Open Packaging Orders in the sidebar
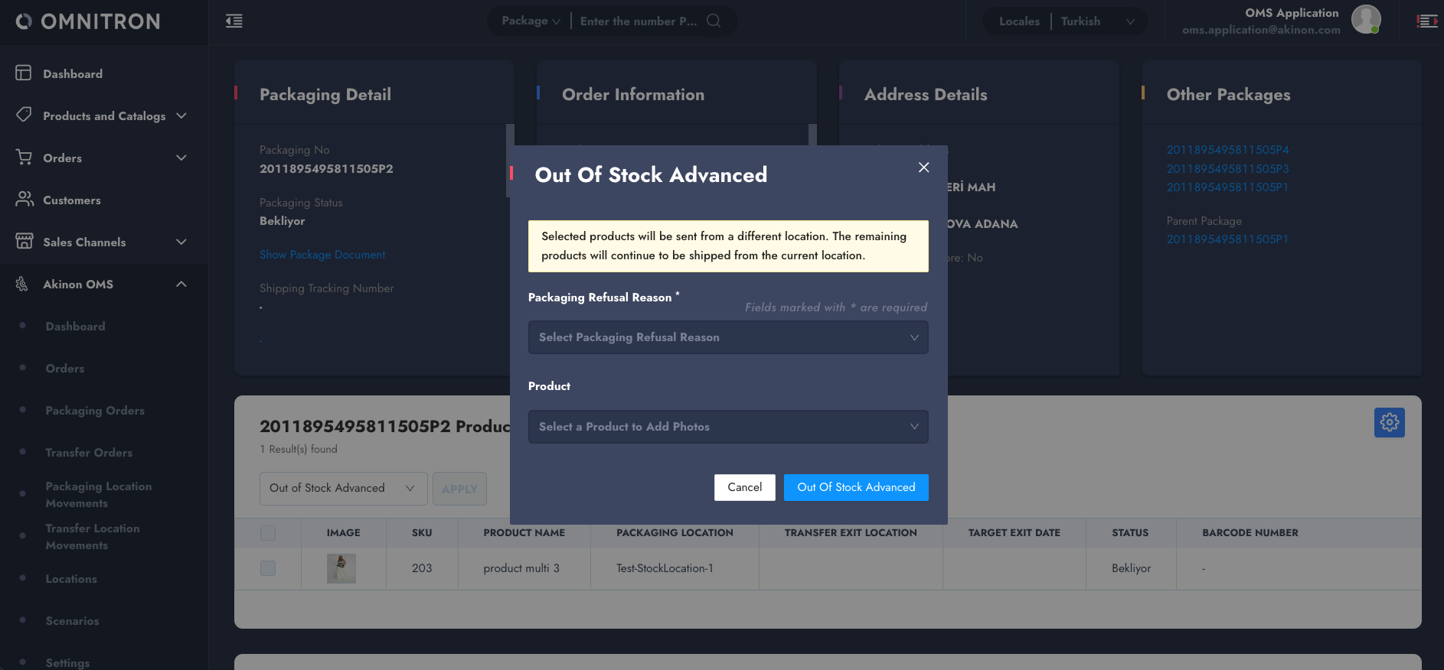This screenshot has width=1444, height=670. click(95, 411)
